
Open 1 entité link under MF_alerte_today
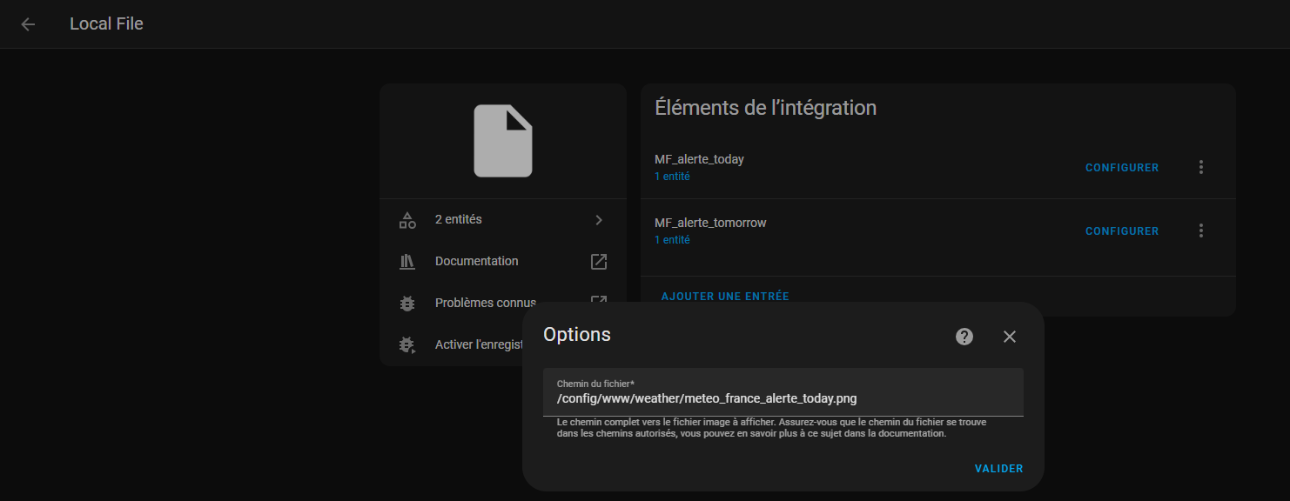pos(672,177)
